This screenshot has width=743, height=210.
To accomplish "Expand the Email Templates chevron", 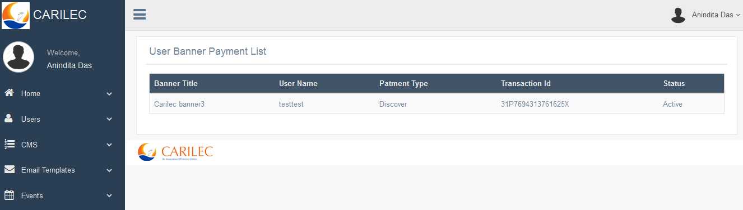I will 109,170.
